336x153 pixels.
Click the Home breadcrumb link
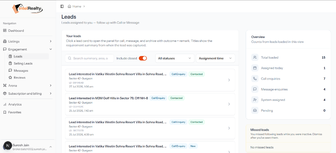pos(77,7)
